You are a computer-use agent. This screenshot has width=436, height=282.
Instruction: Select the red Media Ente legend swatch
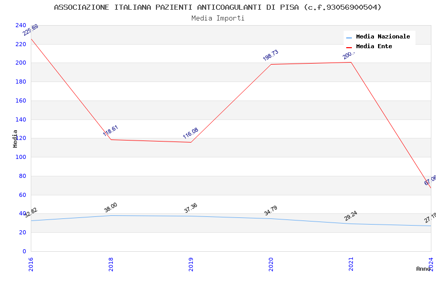[349, 47]
